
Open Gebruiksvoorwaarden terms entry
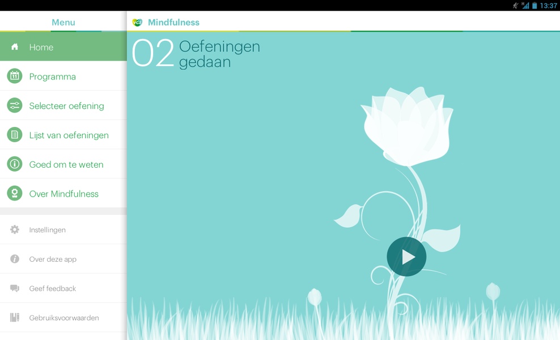[x=63, y=317]
